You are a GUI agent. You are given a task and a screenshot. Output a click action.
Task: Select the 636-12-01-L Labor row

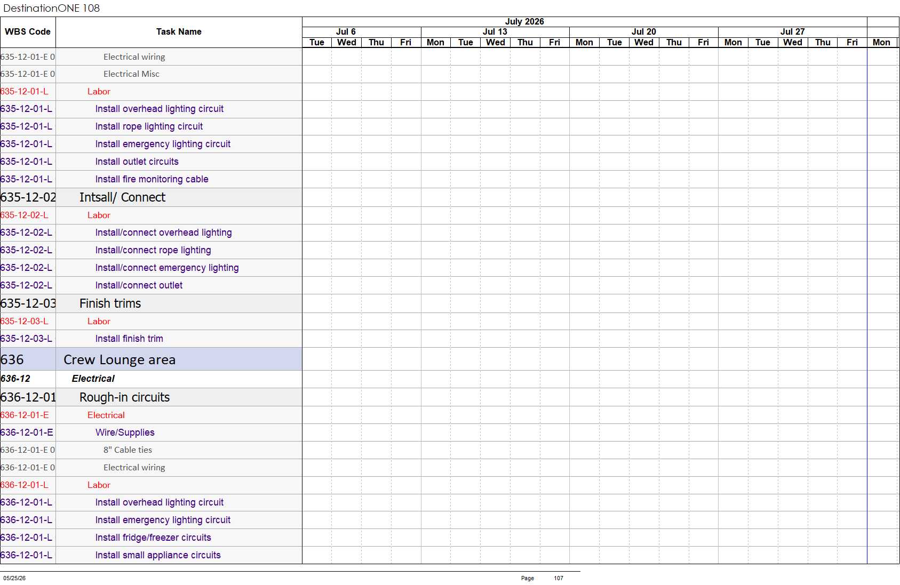tap(151, 485)
